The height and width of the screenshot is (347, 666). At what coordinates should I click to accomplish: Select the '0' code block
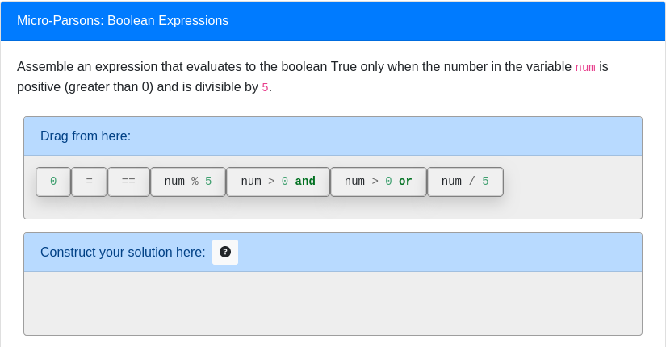[x=53, y=182]
